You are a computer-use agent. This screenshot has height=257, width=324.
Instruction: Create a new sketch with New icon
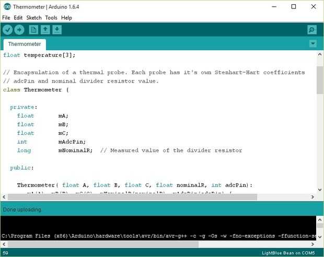click(33, 30)
